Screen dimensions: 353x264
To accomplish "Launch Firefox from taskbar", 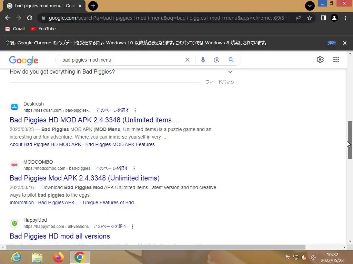I will [59, 257].
